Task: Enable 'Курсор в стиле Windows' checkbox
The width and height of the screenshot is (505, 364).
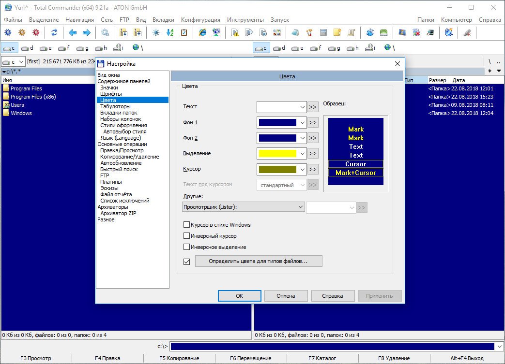Action: pyautogui.click(x=187, y=225)
